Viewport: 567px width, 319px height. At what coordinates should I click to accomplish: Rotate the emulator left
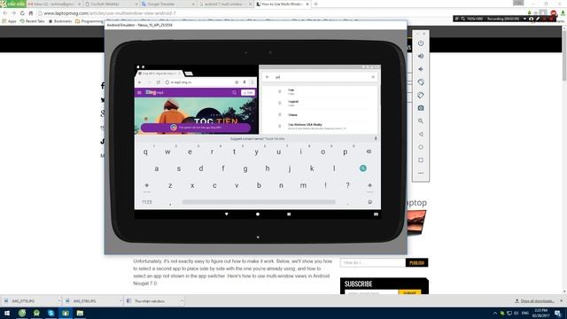pyautogui.click(x=421, y=82)
